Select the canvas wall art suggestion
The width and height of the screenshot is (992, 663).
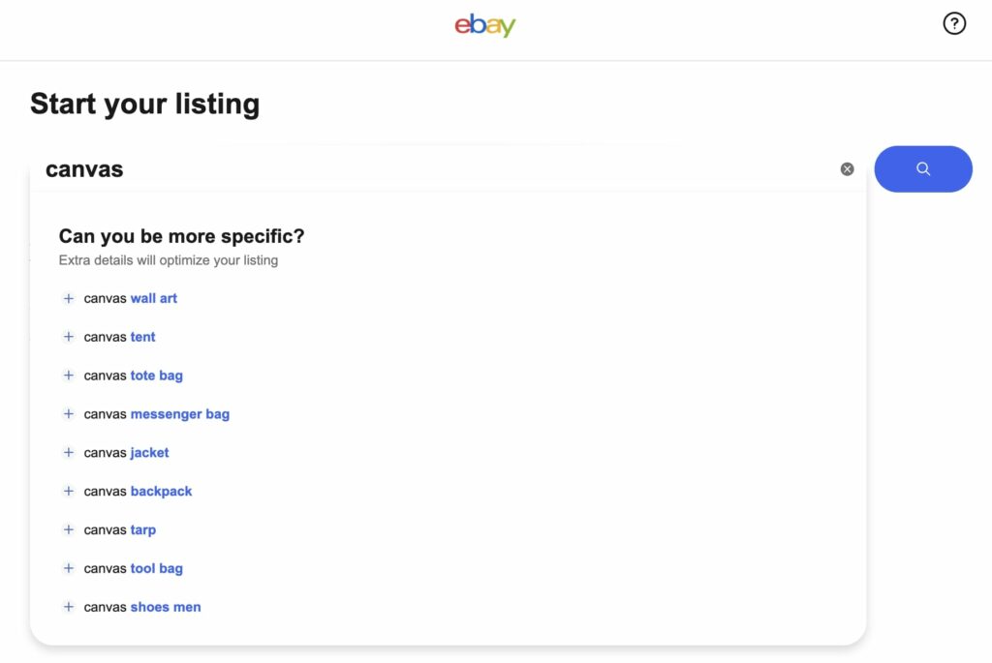(130, 298)
